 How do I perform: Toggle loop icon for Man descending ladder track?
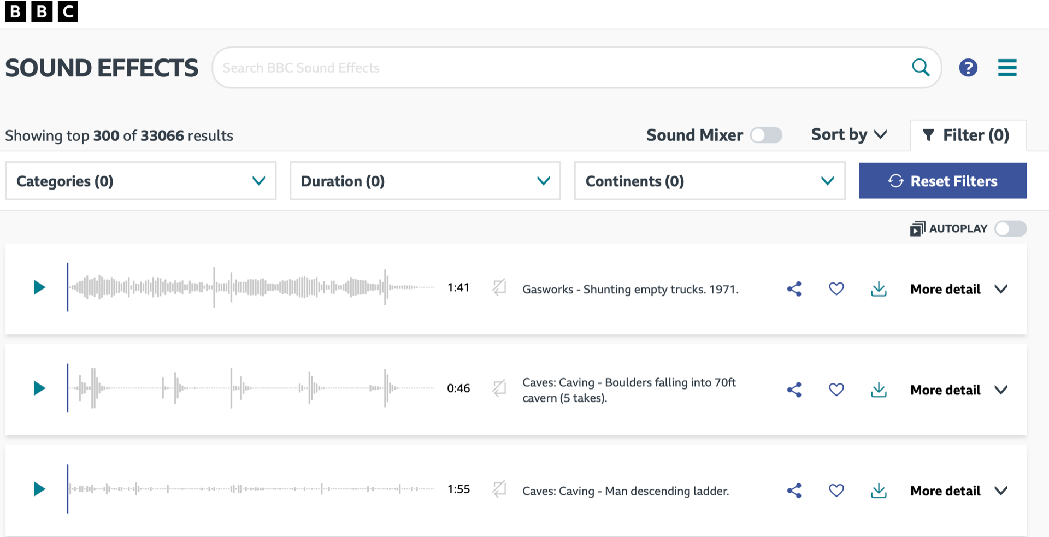[x=499, y=489]
